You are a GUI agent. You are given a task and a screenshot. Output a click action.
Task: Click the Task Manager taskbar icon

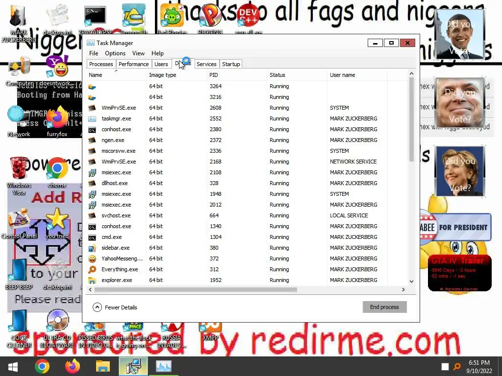point(164,366)
